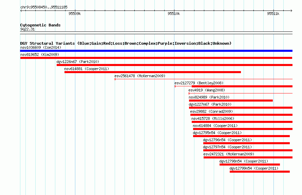Click the dgv12797n54 red bar

[248, 150]
